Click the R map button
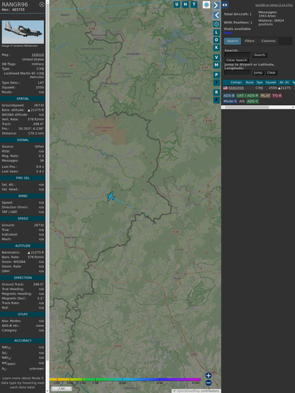295x393 pixels. click(x=216, y=92)
